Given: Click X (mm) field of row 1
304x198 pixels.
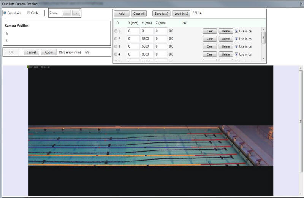Looking at the screenshot, I should tap(133, 31).
